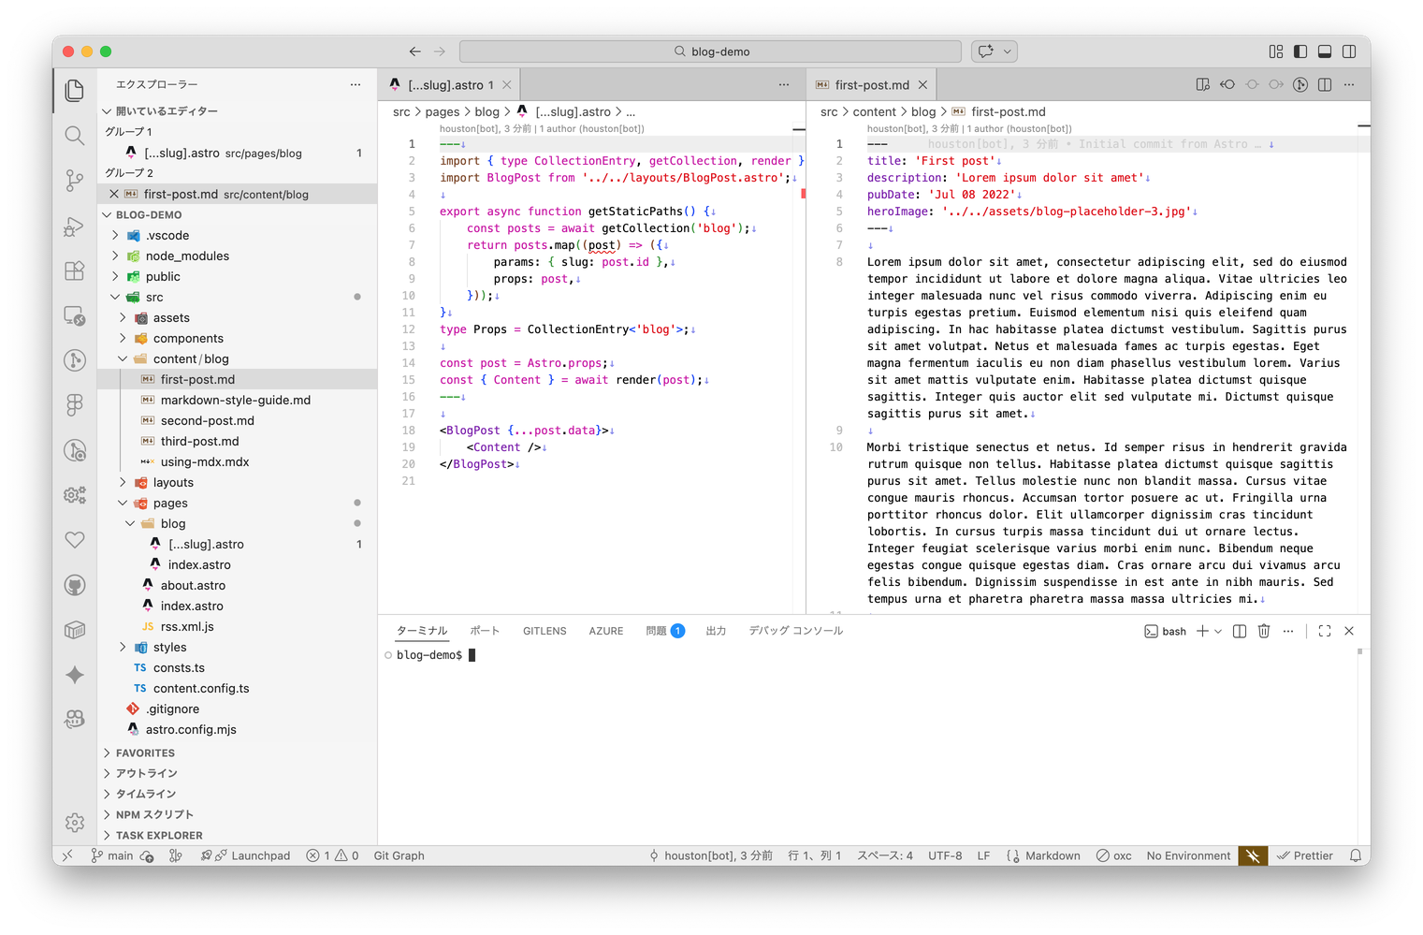Toggle primary sidebar visibility in title bar
Image resolution: width=1423 pixels, height=935 pixels.
coord(1300,51)
